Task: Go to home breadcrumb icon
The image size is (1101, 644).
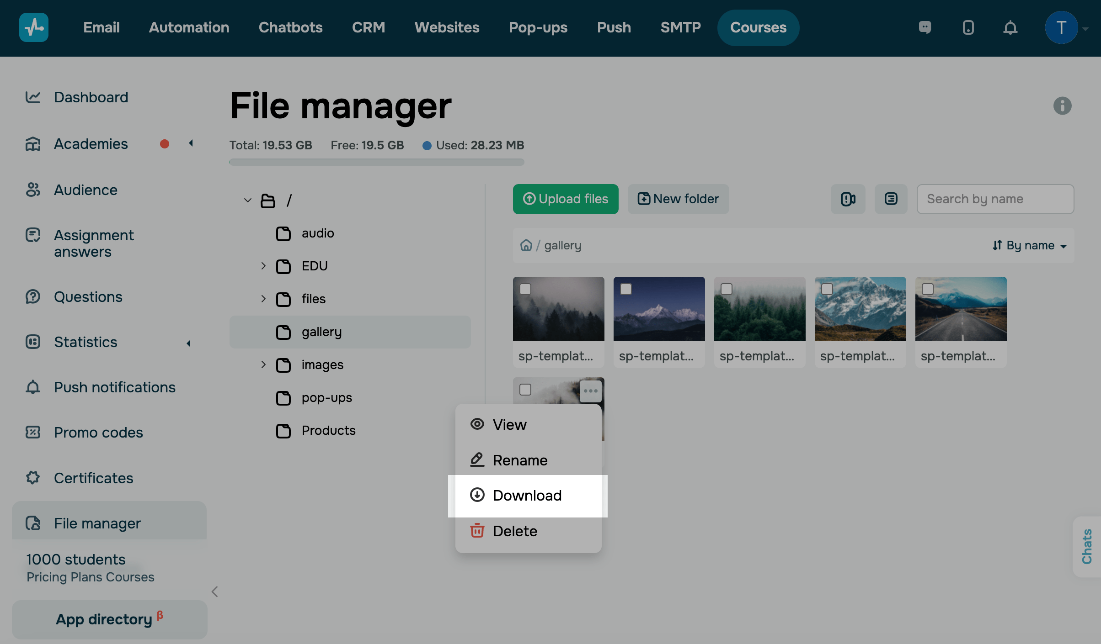Action: point(526,245)
